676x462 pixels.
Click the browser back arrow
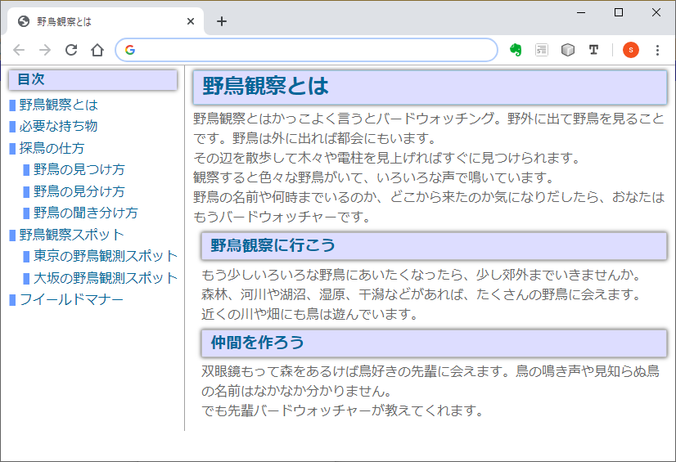[x=20, y=50]
